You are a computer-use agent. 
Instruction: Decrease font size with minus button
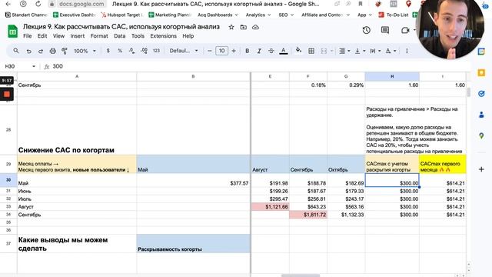(210, 51)
